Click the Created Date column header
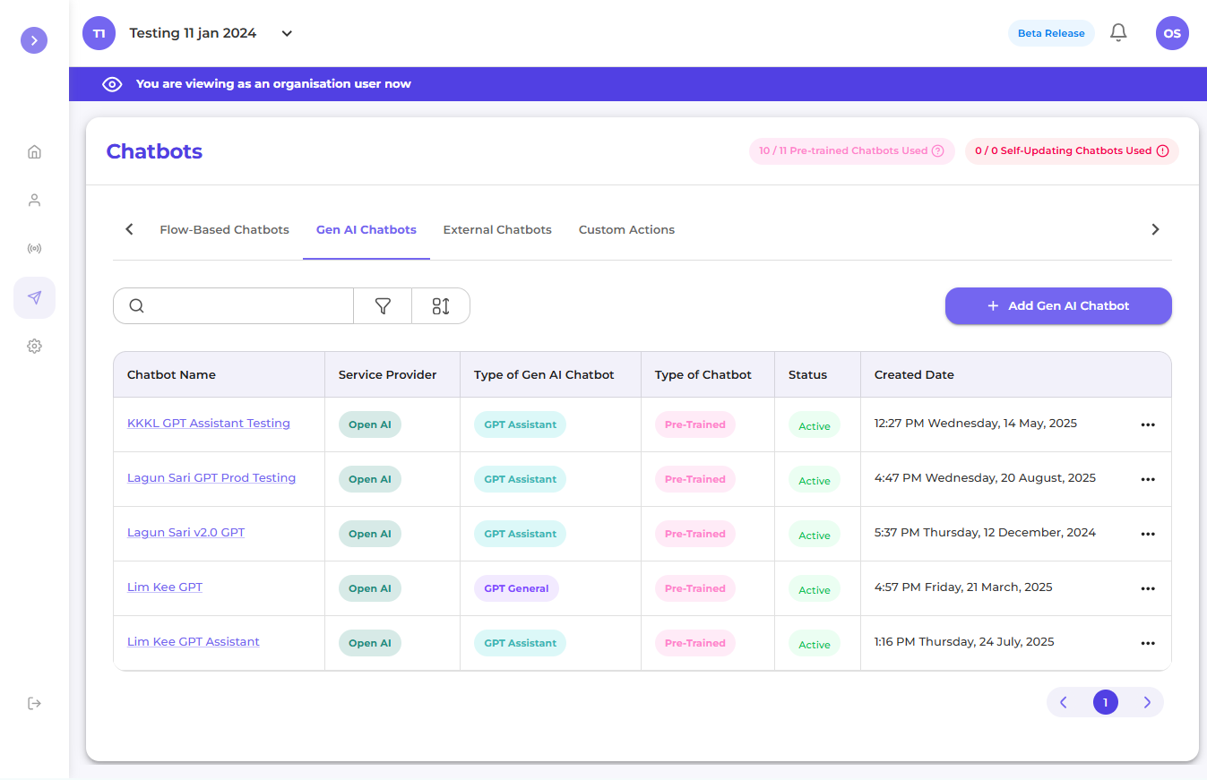Screen dimensions: 1207x780 [x=914, y=375]
